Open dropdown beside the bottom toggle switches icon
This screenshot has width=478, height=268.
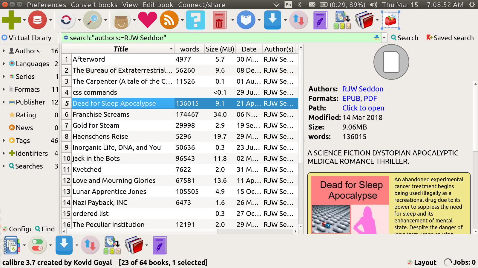[x=50, y=245]
